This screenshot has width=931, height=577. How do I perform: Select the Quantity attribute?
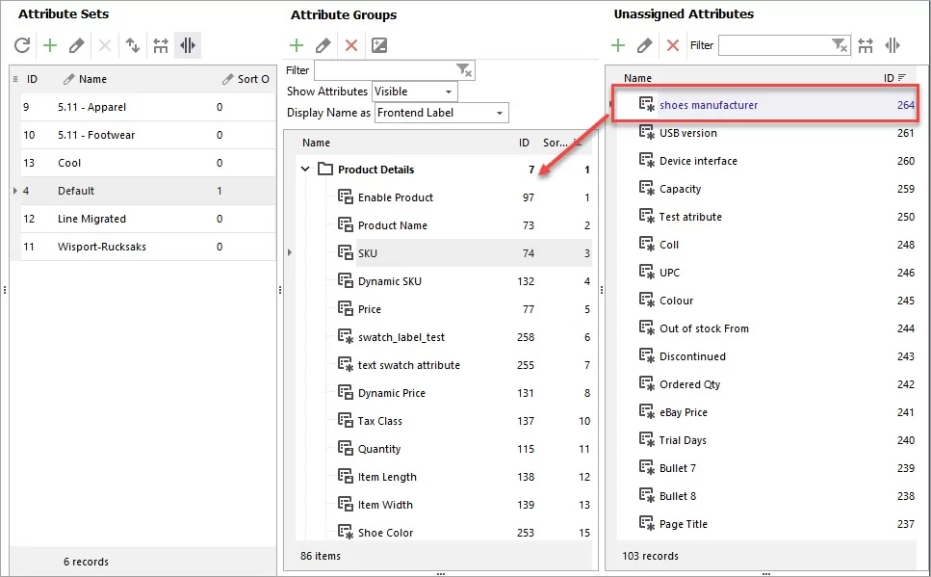click(x=378, y=449)
